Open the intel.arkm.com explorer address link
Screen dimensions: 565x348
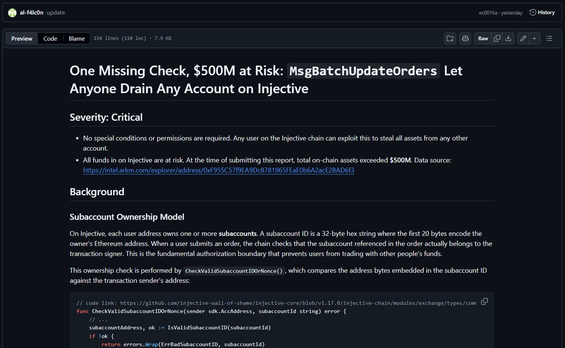point(219,170)
